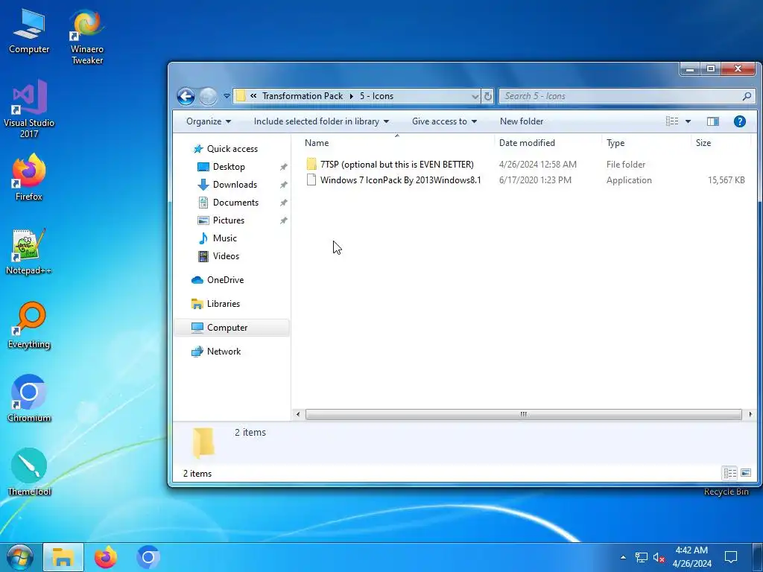The width and height of the screenshot is (763, 572).
Task: Open File Explorer from the taskbar
Action: point(63,557)
